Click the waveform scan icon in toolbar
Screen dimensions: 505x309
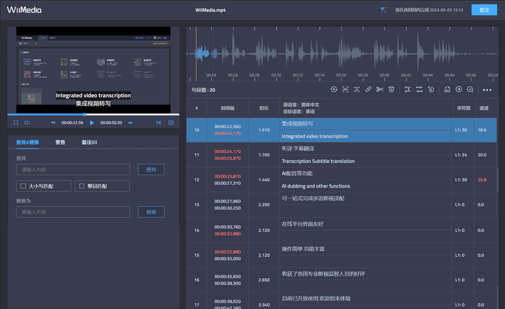pos(345,89)
